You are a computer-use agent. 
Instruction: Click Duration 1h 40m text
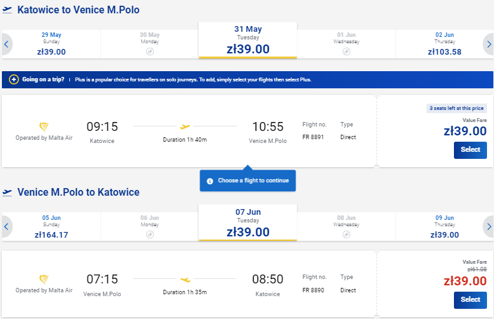pyautogui.click(x=185, y=140)
